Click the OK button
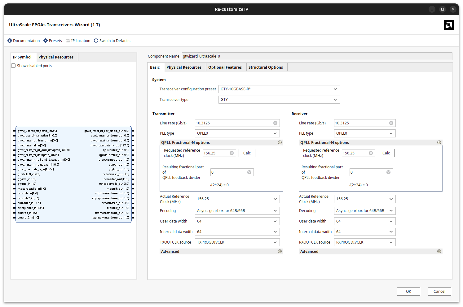 click(408, 291)
